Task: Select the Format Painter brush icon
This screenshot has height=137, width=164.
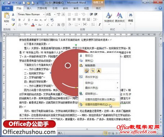Action: 13,24
